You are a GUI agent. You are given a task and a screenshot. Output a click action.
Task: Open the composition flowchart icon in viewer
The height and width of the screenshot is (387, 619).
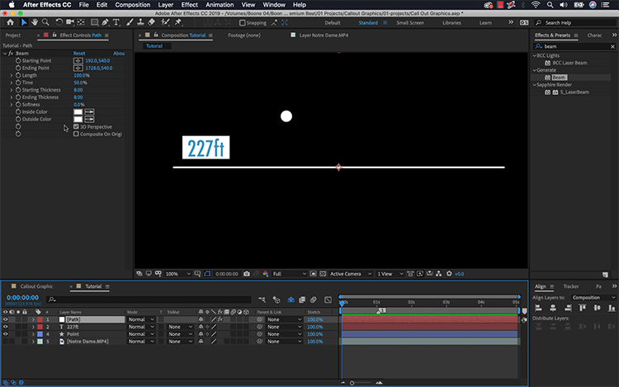click(438, 273)
